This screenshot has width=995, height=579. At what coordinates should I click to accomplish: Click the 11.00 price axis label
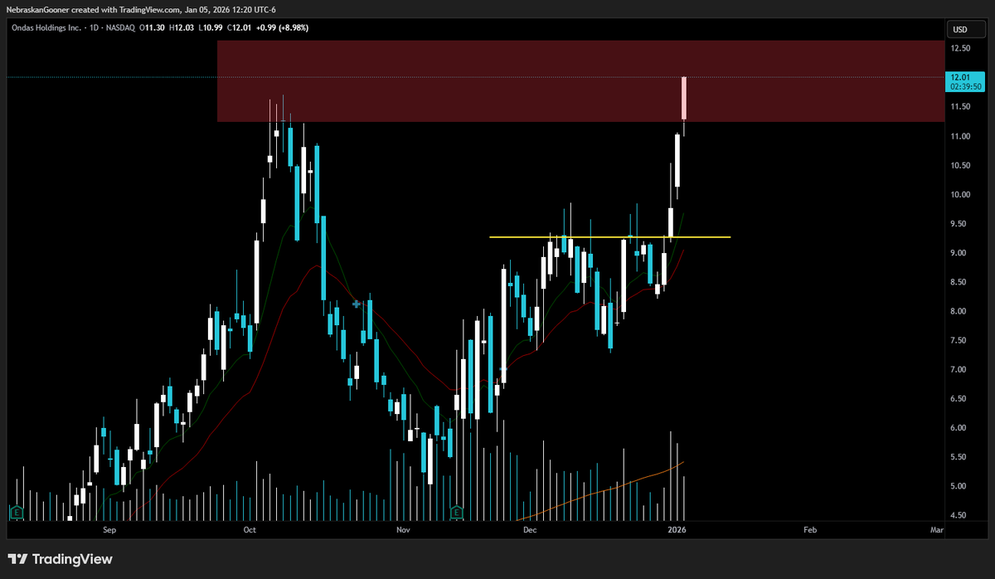(960, 136)
